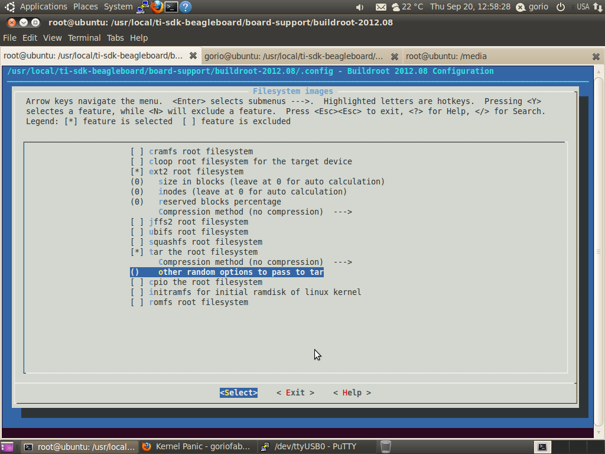Click the <Select> button
The image size is (605, 454).
[x=239, y=393]
